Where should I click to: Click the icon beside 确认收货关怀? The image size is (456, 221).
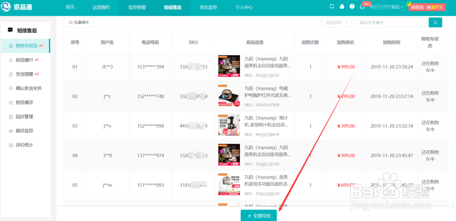point(11,89)
